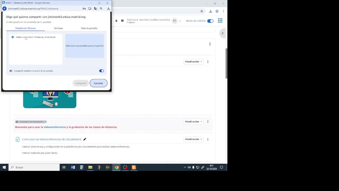Click the Buscar taskbar search box

(x=34, y=167)
